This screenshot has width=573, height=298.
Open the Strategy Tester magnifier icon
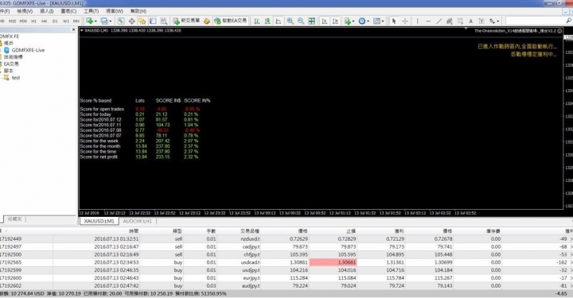[164, 21]
